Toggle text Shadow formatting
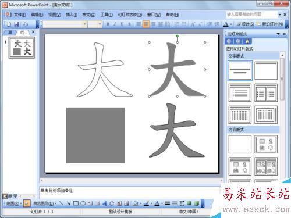291x218 pixels. pos(129,24)
